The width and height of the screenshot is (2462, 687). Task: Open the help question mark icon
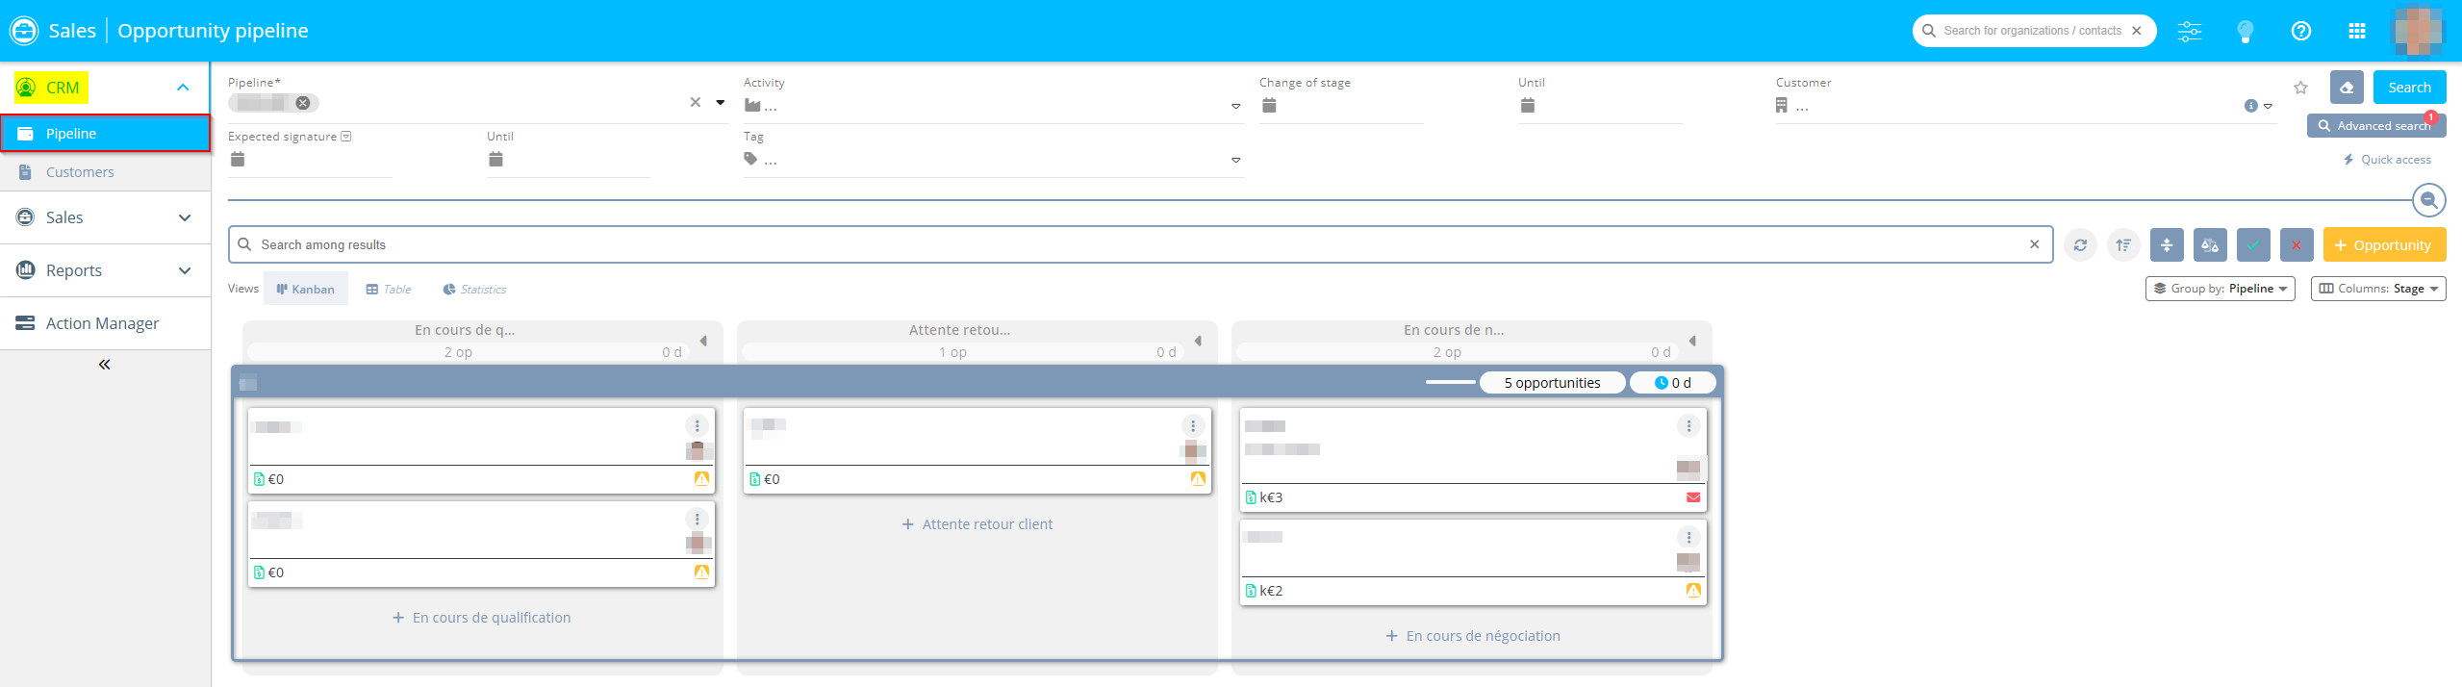pos(2300,31)
